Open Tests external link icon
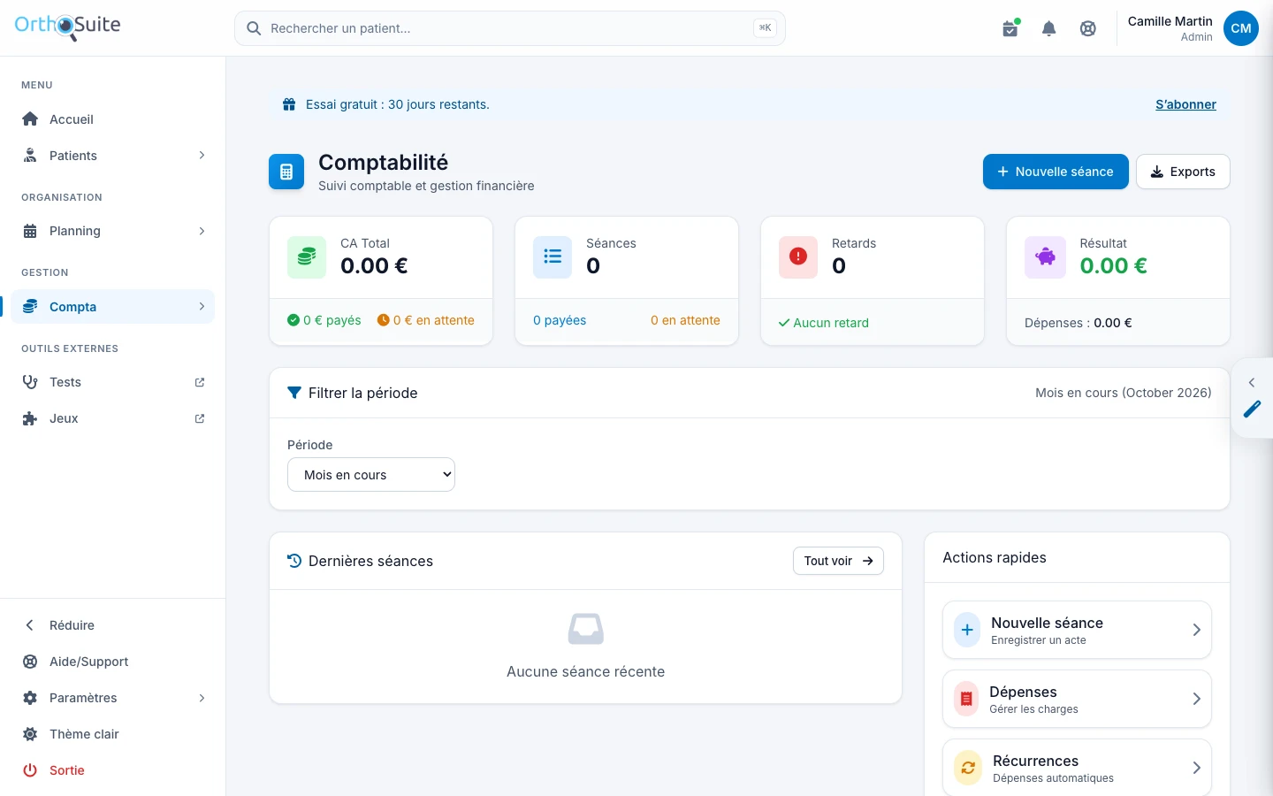Viewport: 1273px width, 796px height. click(200, 382)
